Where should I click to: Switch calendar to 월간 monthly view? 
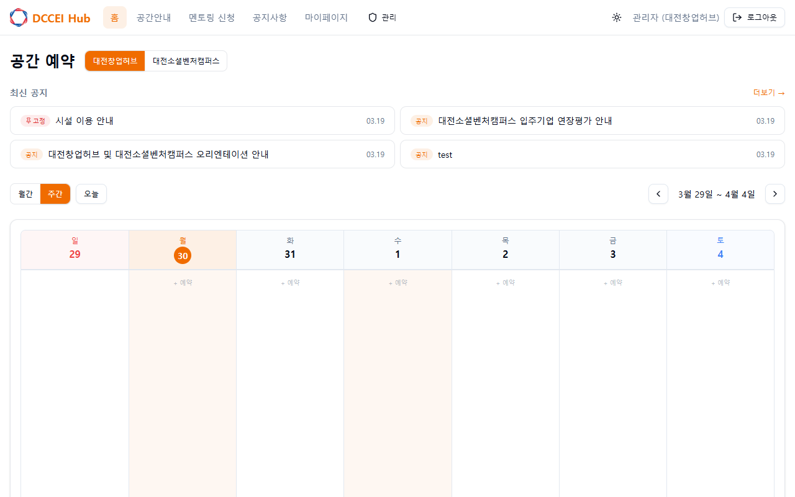click(25, 194)
